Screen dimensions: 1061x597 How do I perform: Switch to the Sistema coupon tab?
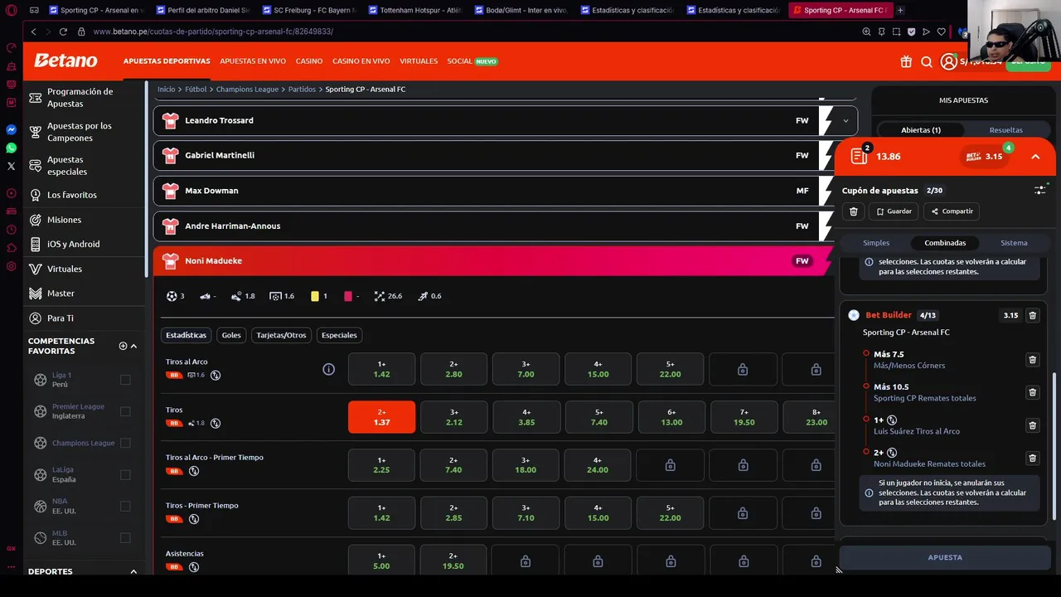coord(1014,243)
